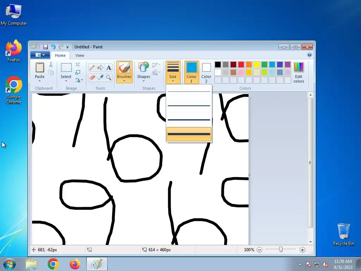
Task: Open the Rotate dropdown arrow
Action: (82, 80)
